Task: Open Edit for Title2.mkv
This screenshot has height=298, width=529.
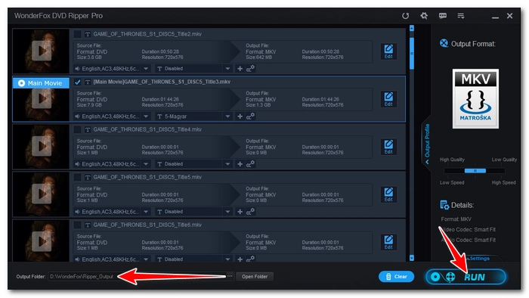Action: (x=388, y=51)
